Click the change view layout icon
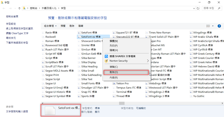 208,26
